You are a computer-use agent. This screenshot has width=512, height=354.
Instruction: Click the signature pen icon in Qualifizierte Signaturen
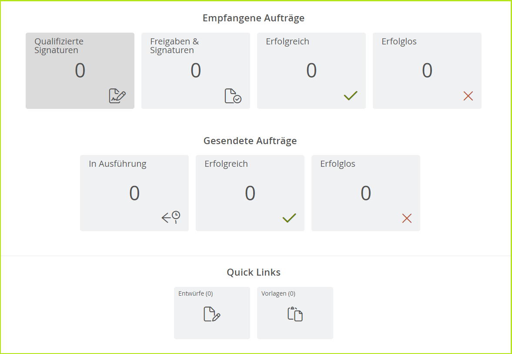[117, 96]
